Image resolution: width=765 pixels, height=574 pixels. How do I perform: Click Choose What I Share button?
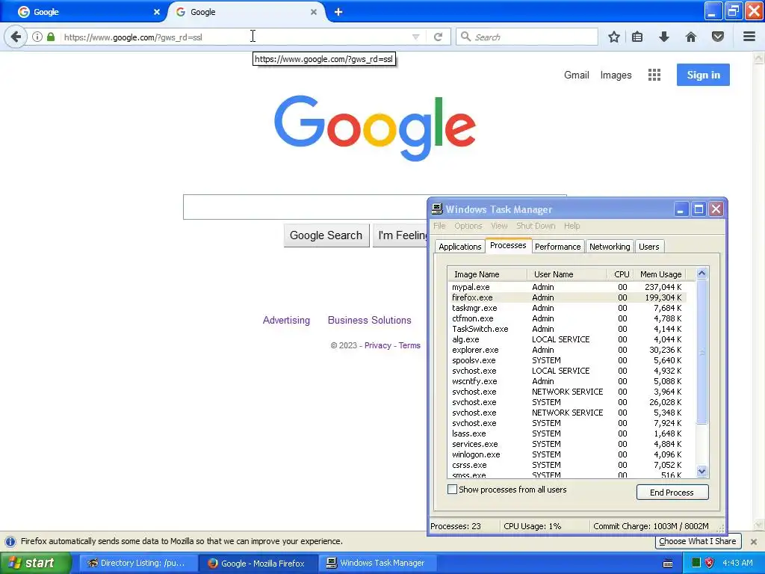pos(697,541)
